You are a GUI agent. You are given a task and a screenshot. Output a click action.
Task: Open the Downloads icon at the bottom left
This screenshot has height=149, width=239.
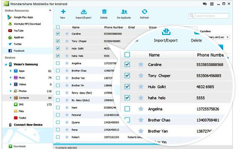[10, 146]
